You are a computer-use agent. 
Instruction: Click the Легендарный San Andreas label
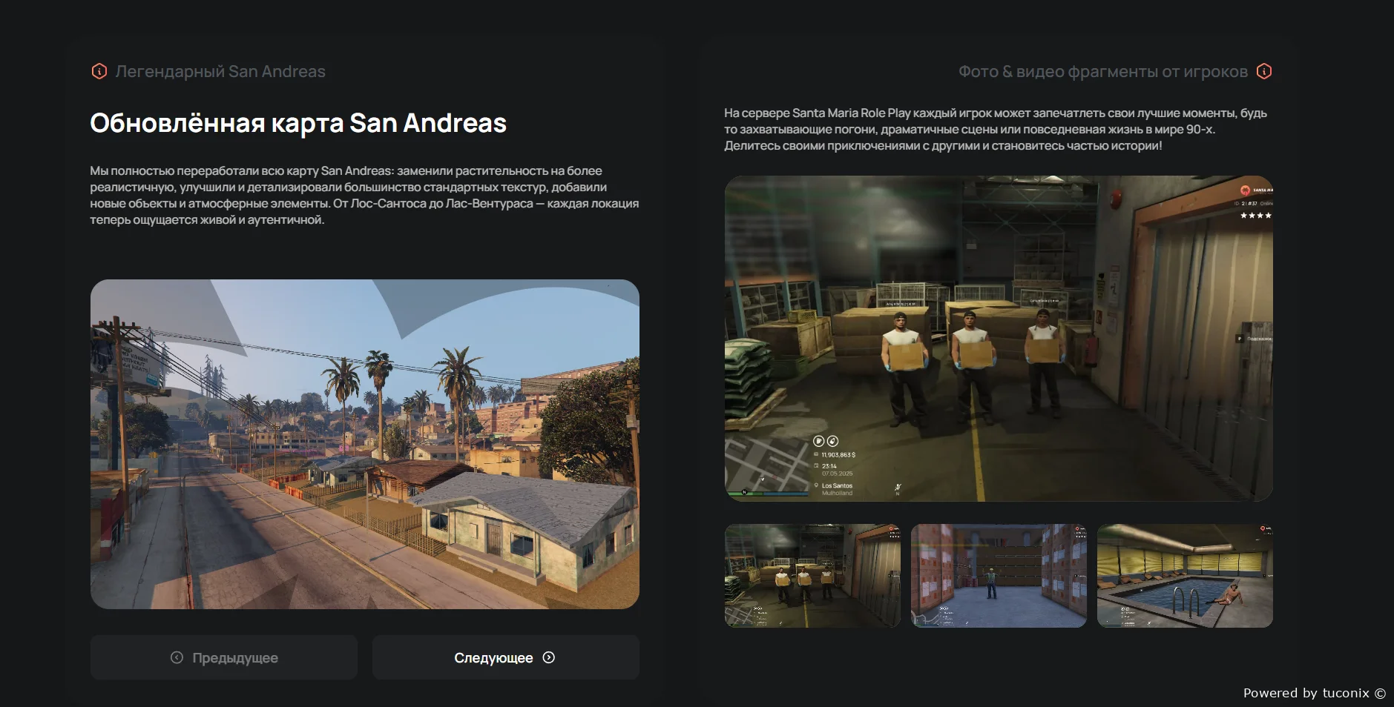coord(220,72)
